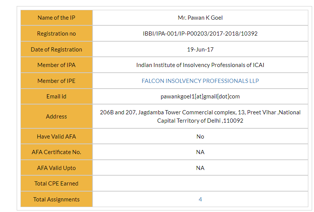The width and height of the screenshot is (314, 212).
Task: Click the 'AFA Valid Upto' label
Action: pos(57,168)
